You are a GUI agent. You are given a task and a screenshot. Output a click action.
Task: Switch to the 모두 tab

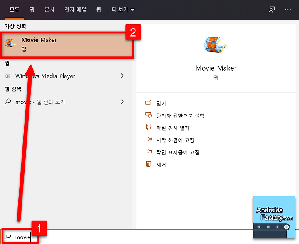(x=15, y=9)
